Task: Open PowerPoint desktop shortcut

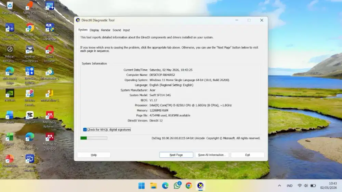Action: pyautogui.click(x=10, y=161)
